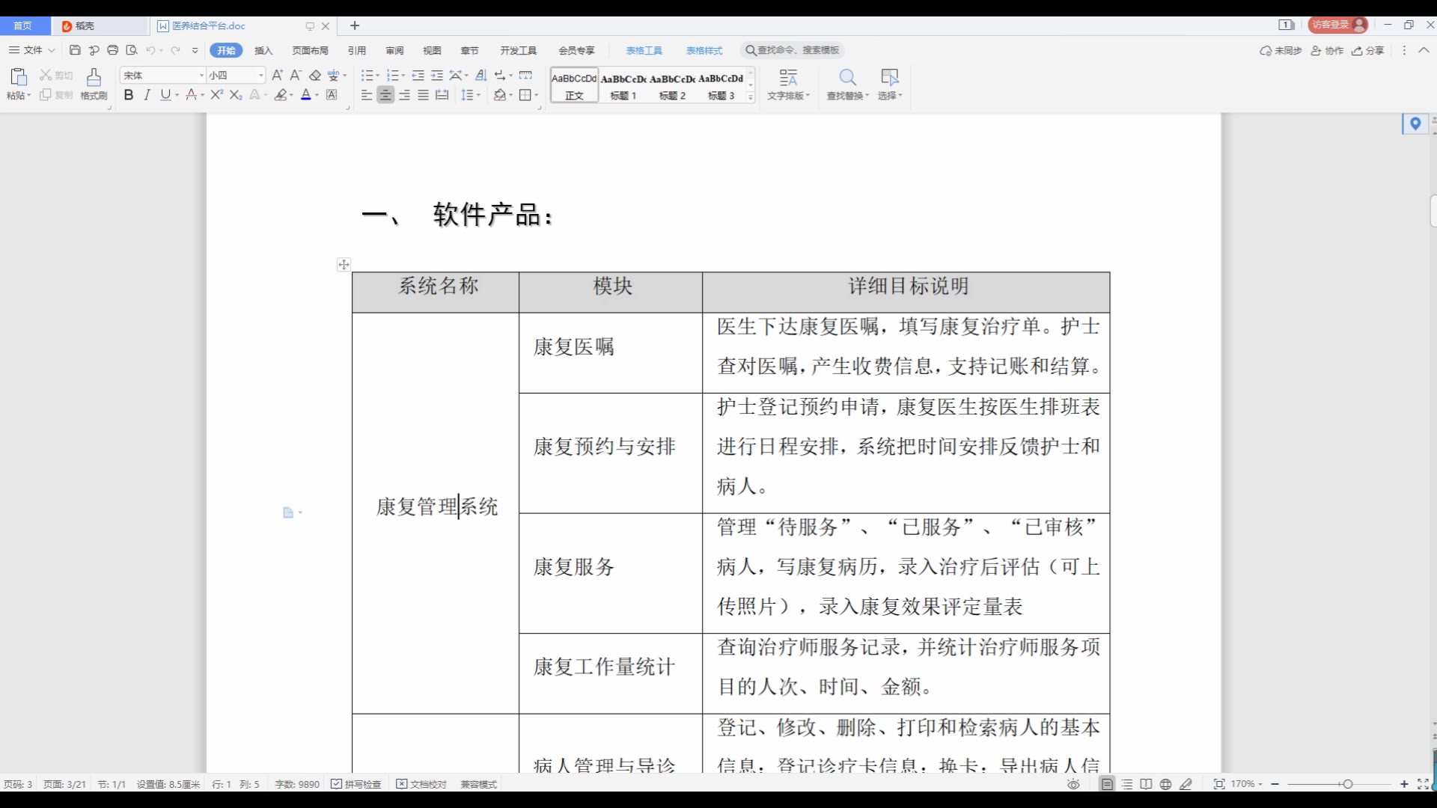This screenshot has height=808, width=1437.
Task: Click the Clear Formatting eraser icon
Action: (x=315, y=75)
